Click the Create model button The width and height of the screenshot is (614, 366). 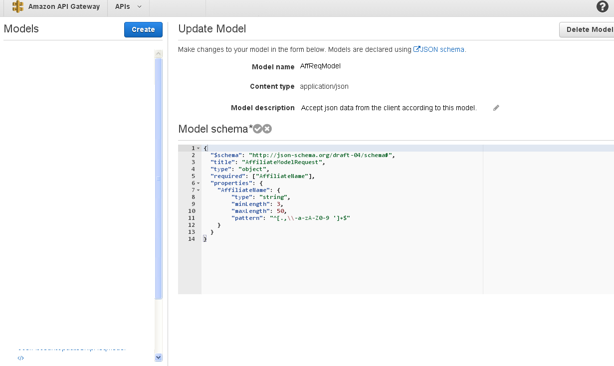tap(143, 29)
